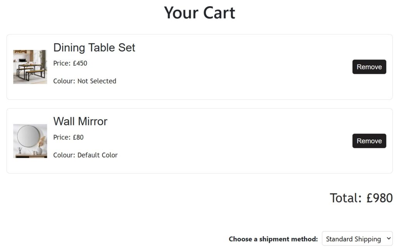Image resolution: width=397 pixels, height=247 pixels.
Task: Click the Dining Table Set product image
Action: point(30,67)
